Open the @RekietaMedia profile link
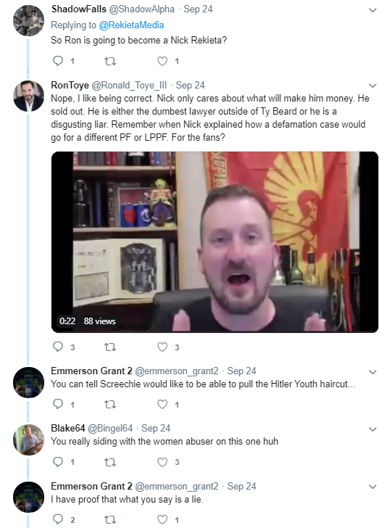 click(x=131, y=25)
